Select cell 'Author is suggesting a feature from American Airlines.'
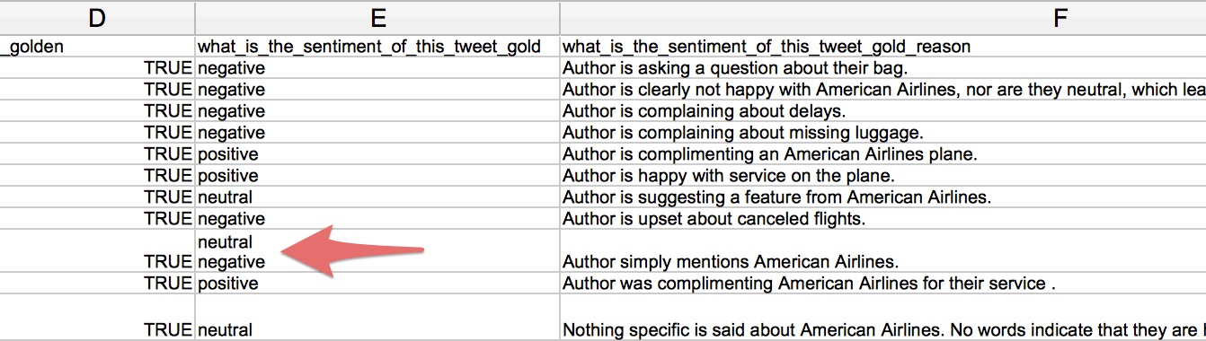The height and width of the screenshot is (341, 1206). point(882,197)
